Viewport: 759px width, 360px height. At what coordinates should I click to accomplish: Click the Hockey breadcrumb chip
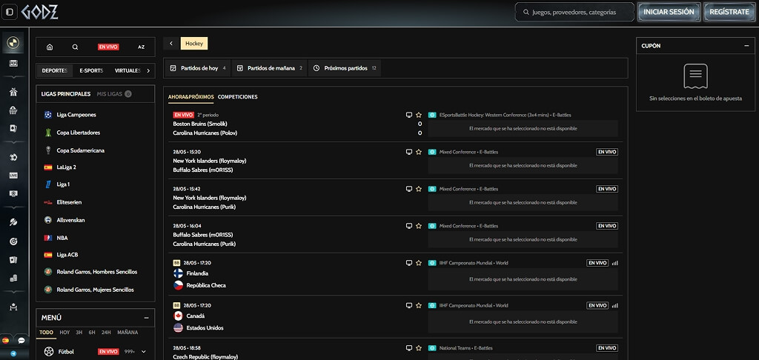[x=194, y=44]
